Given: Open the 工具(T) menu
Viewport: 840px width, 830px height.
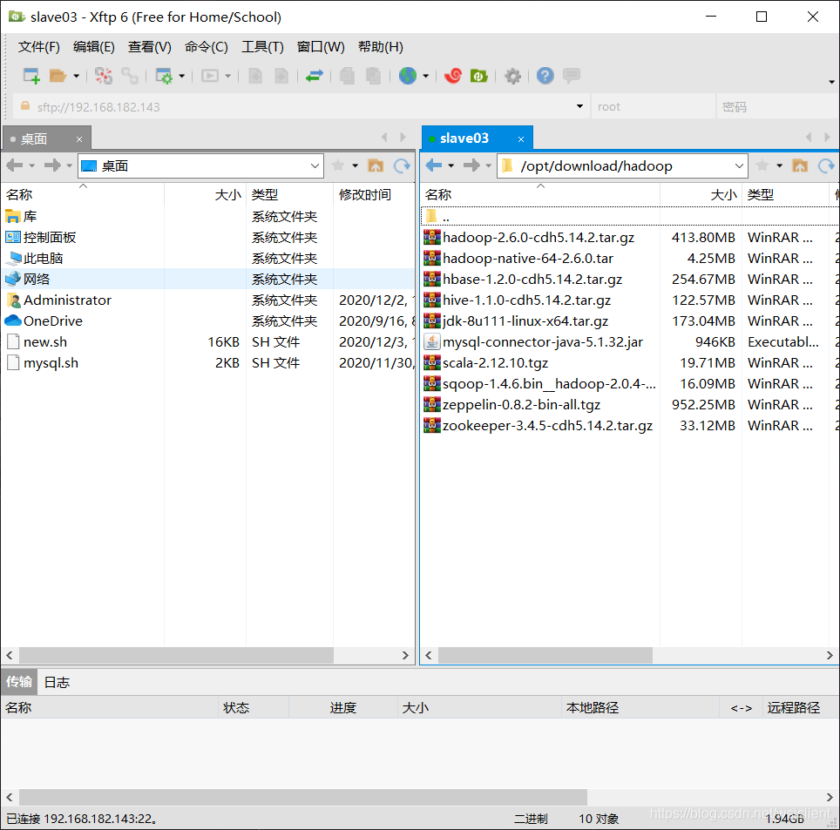Looking at the screenshot, I should point(262,47).
